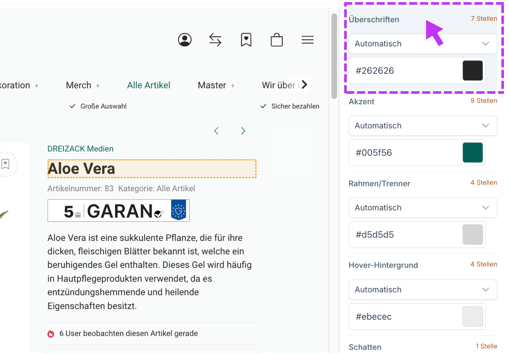Open the wishlist bookmark icon in header

tap(246, 40)
